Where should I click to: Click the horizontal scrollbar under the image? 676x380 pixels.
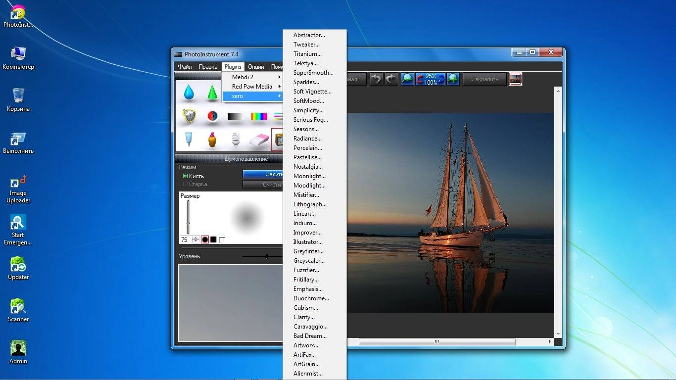(436, 341)
